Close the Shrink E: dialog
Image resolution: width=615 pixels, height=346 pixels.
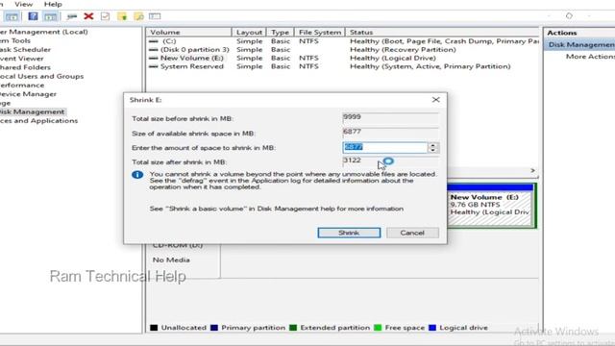(435, 100)
